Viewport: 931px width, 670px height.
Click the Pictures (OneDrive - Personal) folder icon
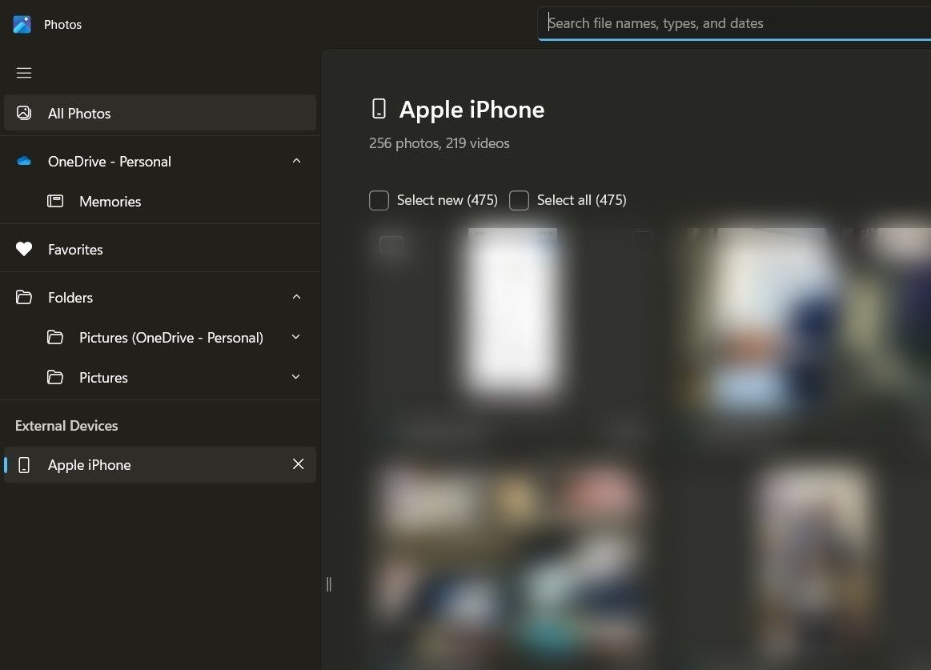[x=55, y=337]
